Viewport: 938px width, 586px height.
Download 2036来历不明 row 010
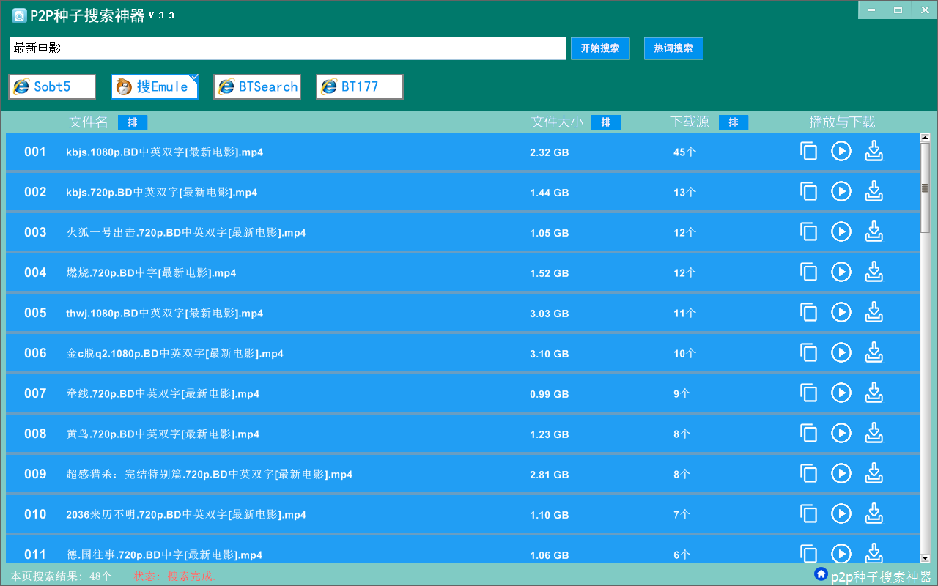click(874, 514)
